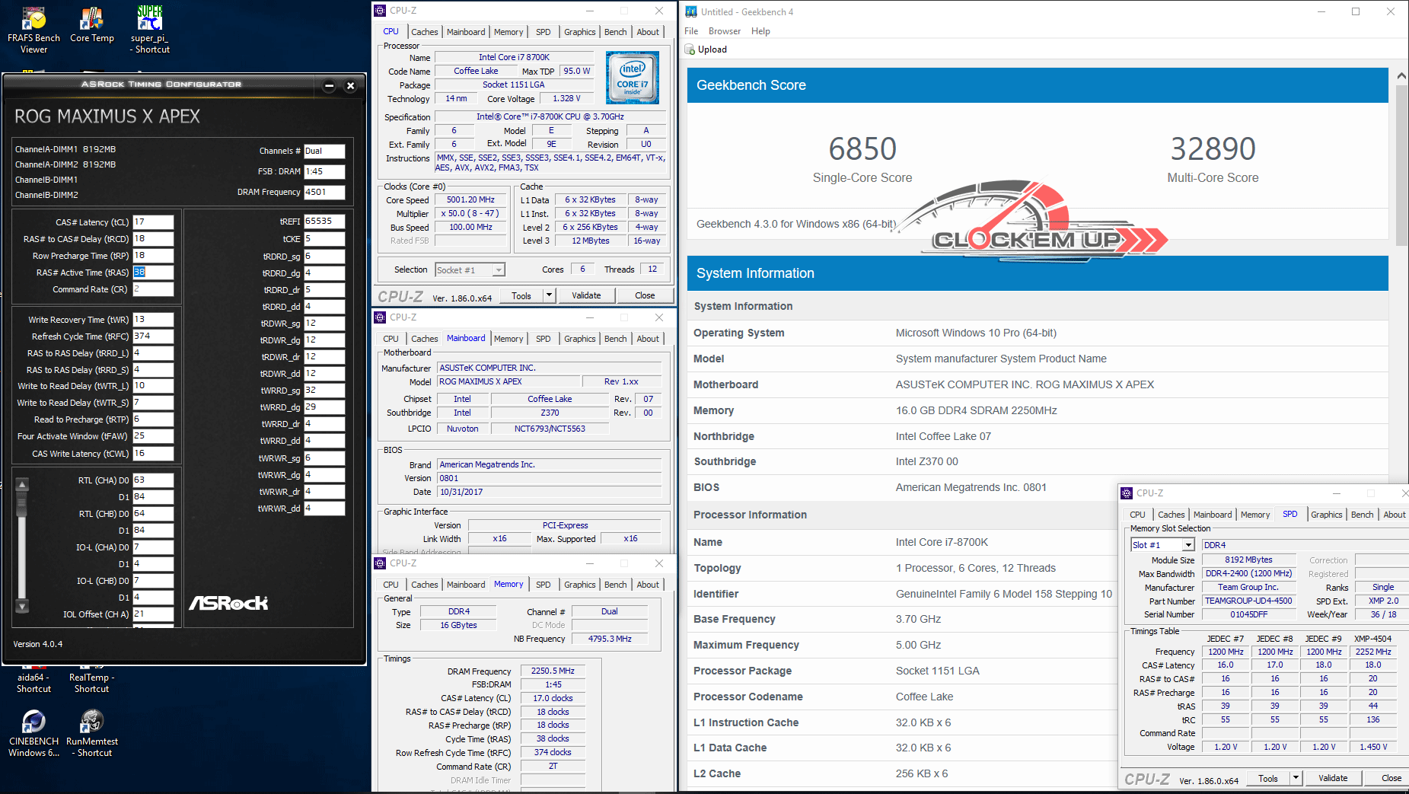1409x794 pixels.
Task: Select the Graphics tab in SPD CPU-Z window
Action: (x=1326, y=515)
